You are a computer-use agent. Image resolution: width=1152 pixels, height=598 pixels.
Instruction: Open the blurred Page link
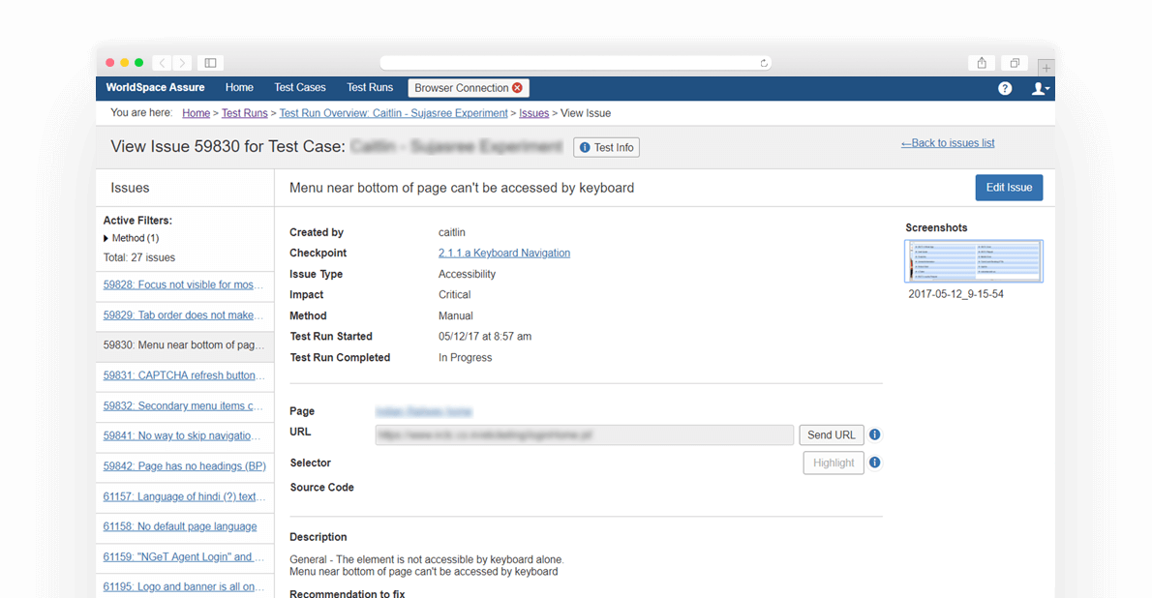click(x=423, y=411)
